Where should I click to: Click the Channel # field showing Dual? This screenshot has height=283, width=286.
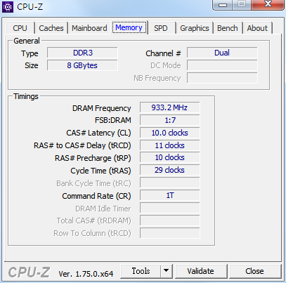click(222, 53)
